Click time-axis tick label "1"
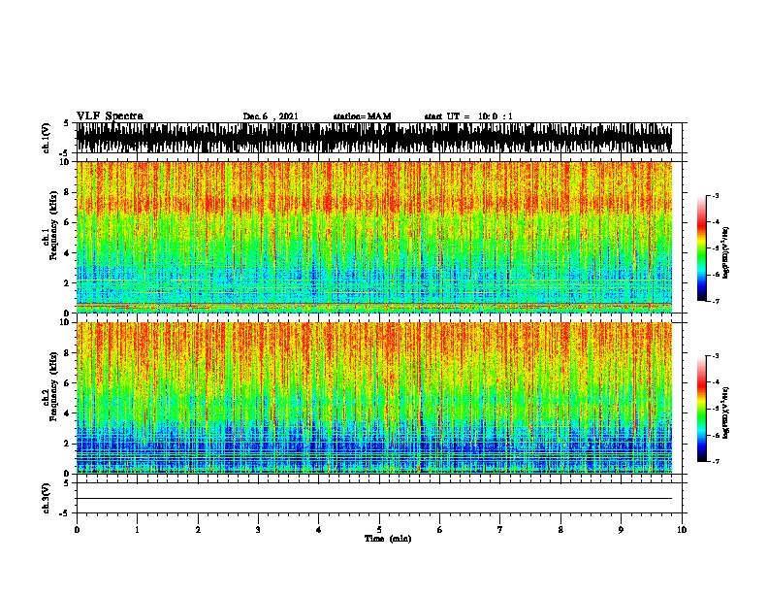768x594 pixels. point(137,529)
